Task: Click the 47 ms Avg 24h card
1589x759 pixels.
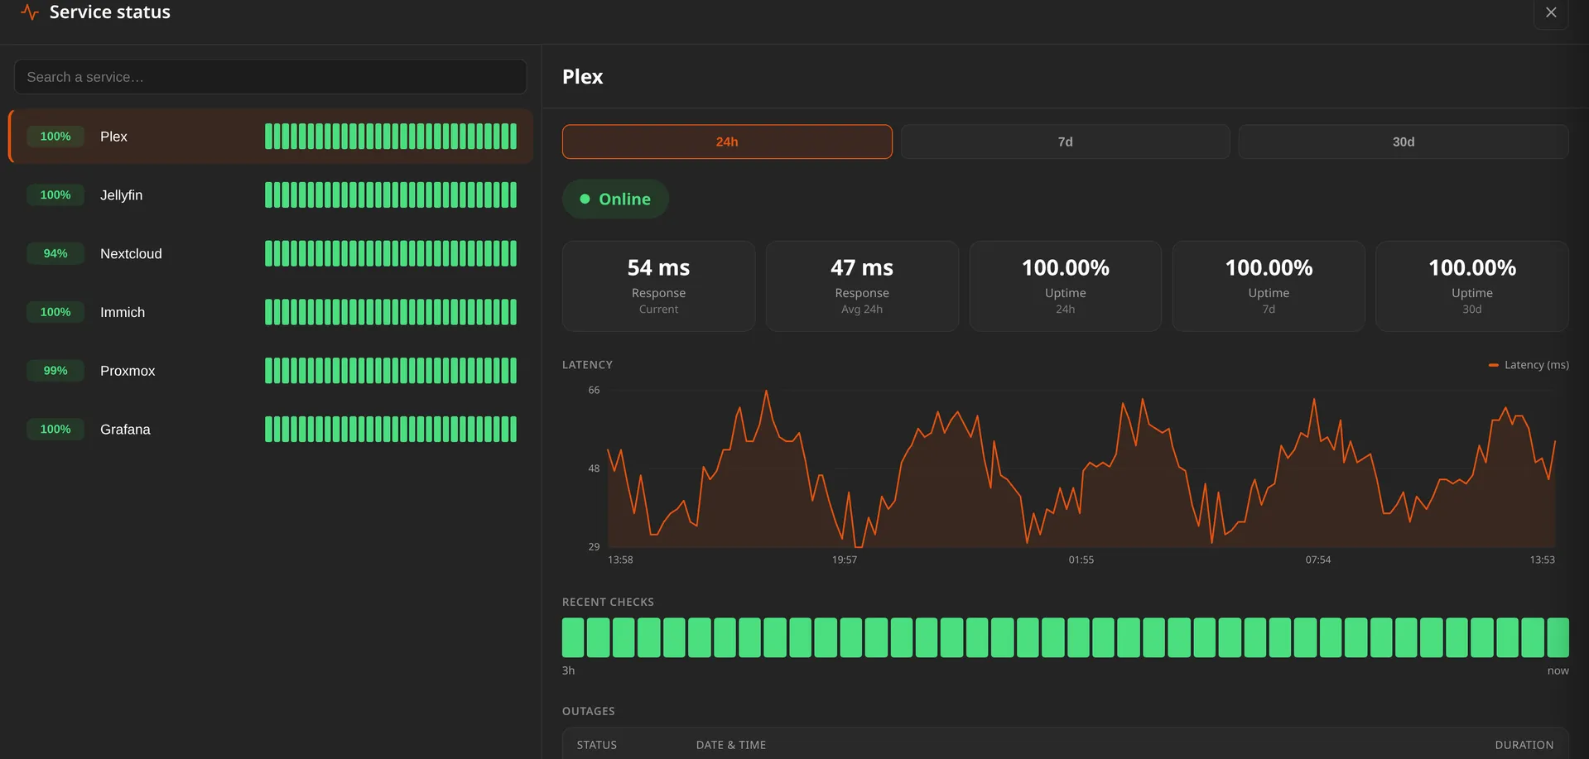Action: click(862, 286)
